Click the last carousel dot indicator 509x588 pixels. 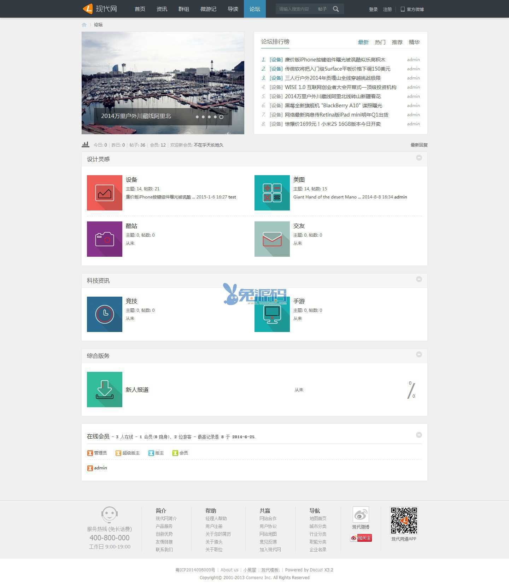pos(221,117)
